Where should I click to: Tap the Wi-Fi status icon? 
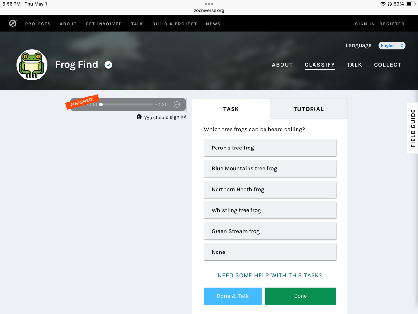click(383, 4)
